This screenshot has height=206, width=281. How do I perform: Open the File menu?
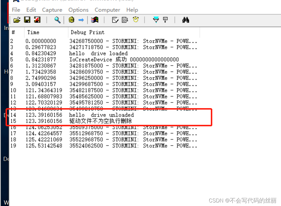[x=16, y=10]
